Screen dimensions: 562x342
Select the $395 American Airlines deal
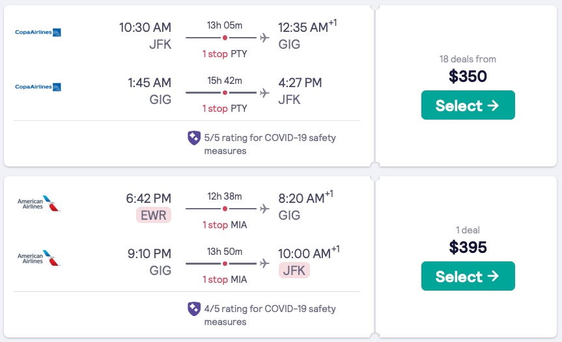coord(468,276)
